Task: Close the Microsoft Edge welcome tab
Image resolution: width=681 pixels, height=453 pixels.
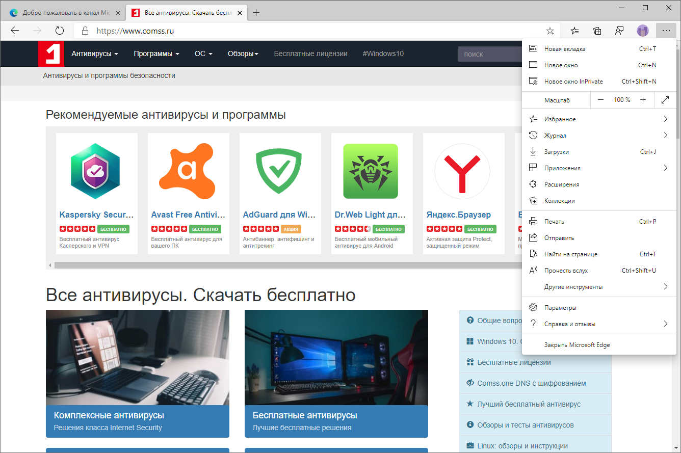Action: [x=118, y=13]
